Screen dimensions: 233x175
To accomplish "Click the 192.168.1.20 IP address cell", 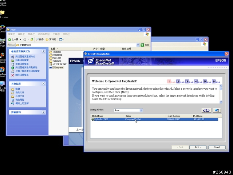I will (x=198, y=119).
